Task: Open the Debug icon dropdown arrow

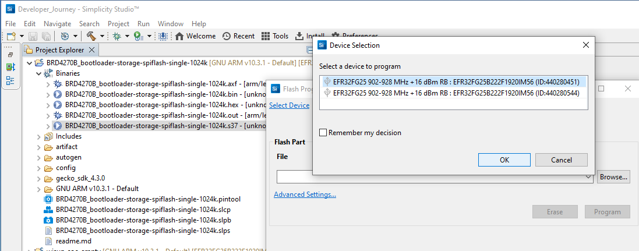Action: coord(127,36)
